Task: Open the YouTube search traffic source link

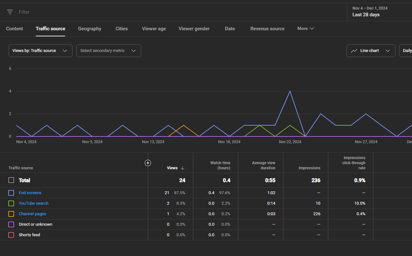Action: click(x=34, y=203)
